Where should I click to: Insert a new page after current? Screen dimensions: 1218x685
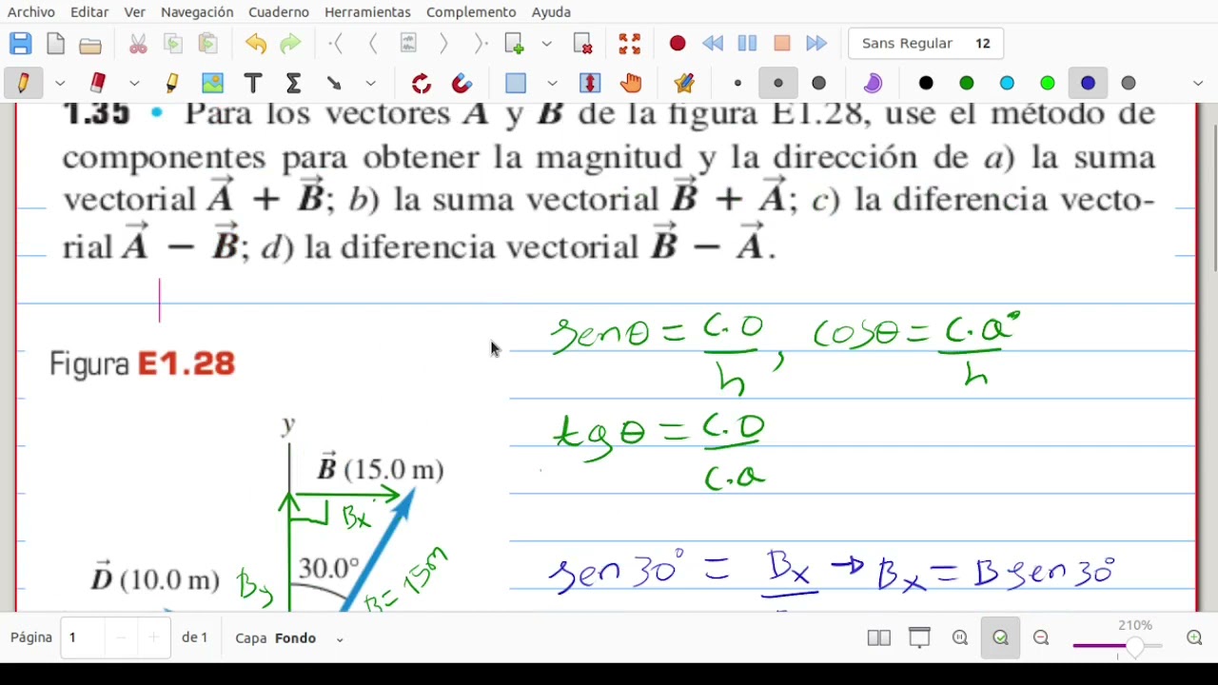(515, 44)
